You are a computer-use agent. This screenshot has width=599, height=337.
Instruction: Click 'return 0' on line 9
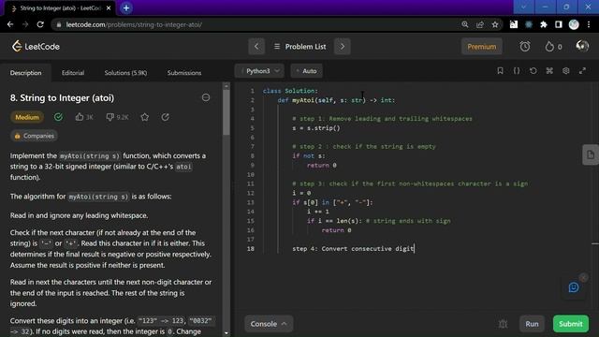click(322, 166)
